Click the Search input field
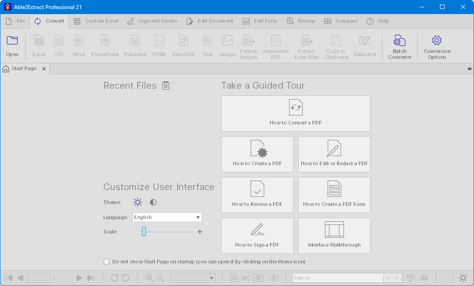474x286 pixels. coord(338,278)
